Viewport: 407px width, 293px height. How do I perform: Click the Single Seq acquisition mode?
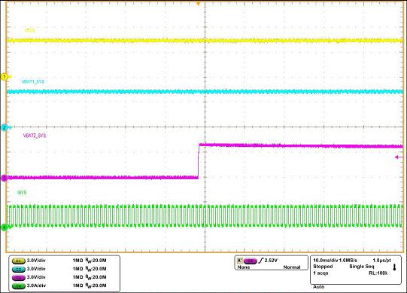(362, 267)
